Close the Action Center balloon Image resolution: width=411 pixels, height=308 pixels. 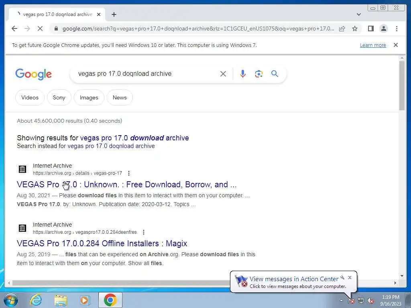350,278
